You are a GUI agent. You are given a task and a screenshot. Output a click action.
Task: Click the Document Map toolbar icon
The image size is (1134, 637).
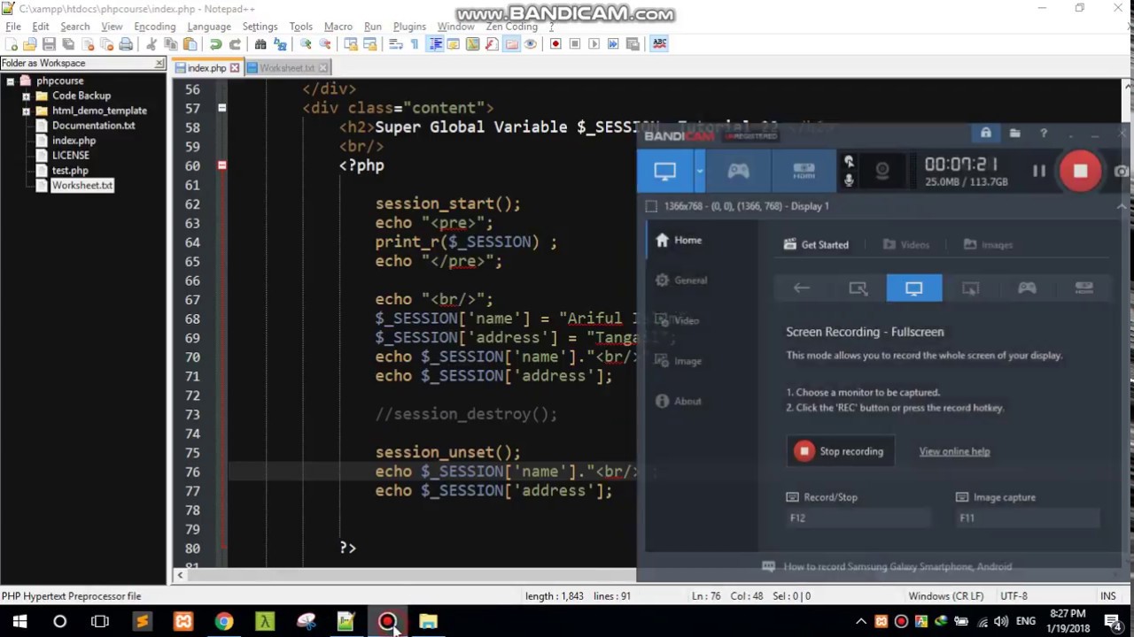pos(473,44)
